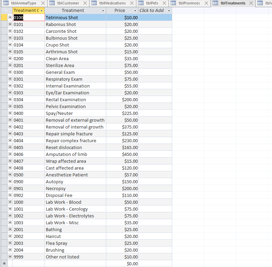Image resolution: width=272 pixels, height=267 pixels.
Task: Click the Necropsy treatment cell
Action: click(75, 188)
